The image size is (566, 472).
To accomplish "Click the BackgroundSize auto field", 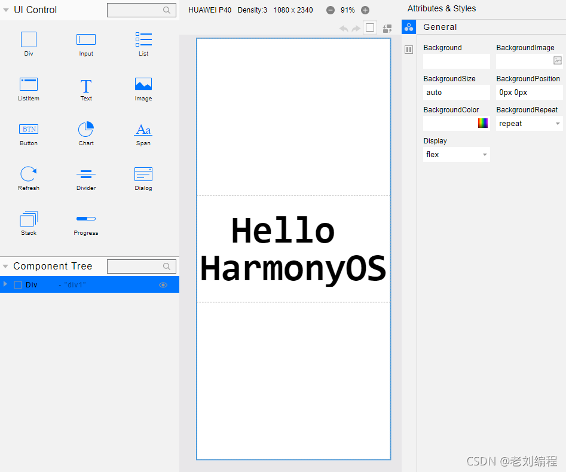I will (457, 93).
